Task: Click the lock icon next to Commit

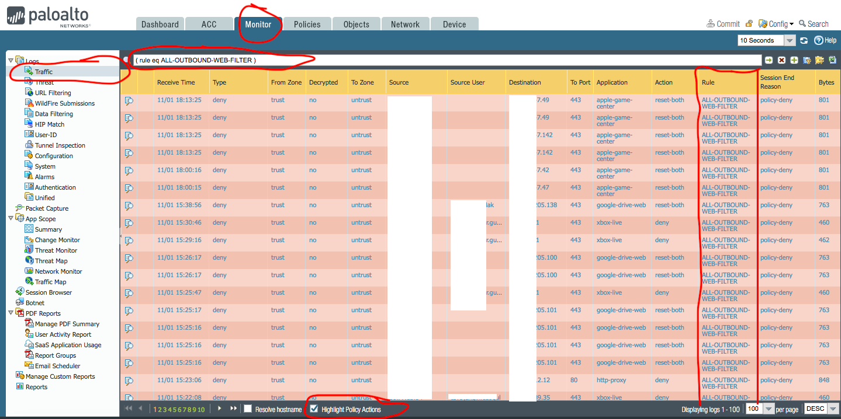Action: [749, 24]
